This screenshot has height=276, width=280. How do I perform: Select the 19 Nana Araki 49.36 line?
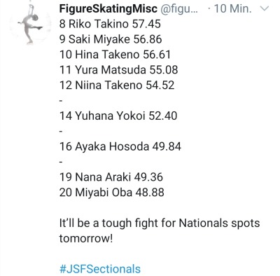111,177
